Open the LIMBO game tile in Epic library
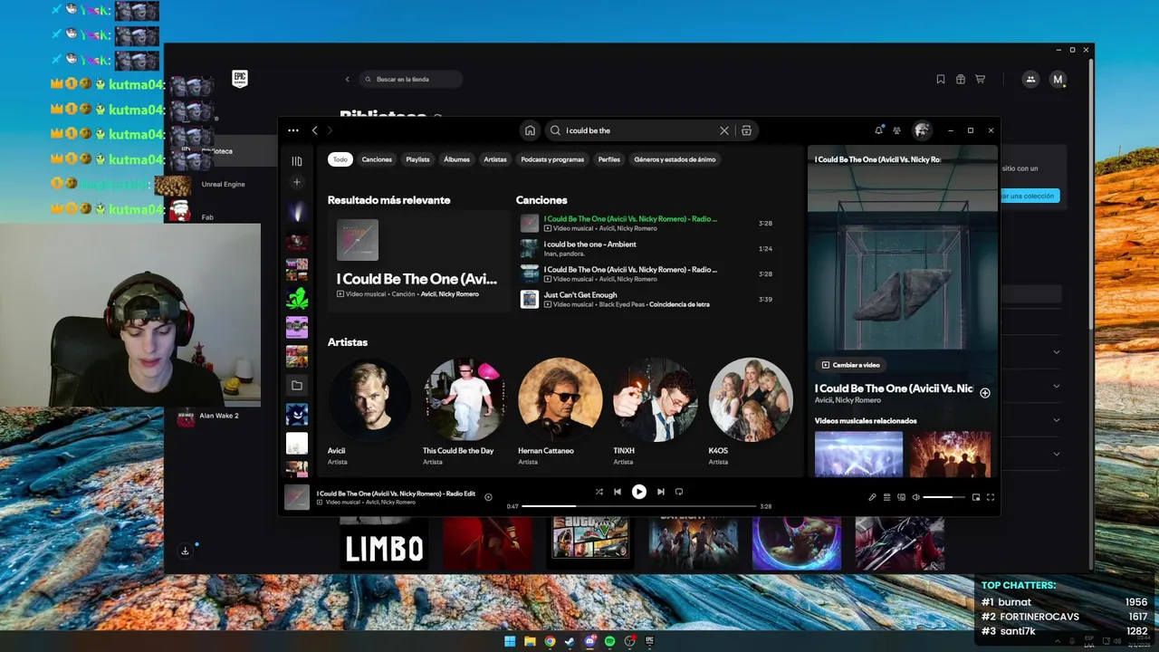 pos(385,543)
